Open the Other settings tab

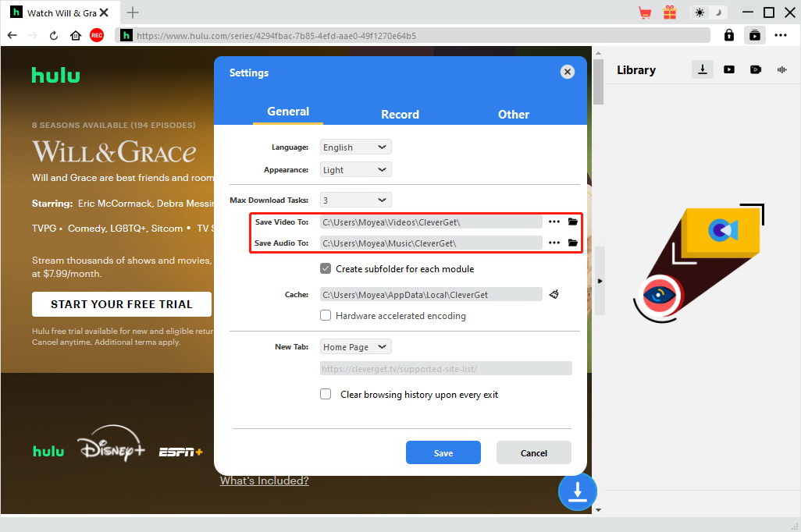pyautogui.click(x=513, y=113)
